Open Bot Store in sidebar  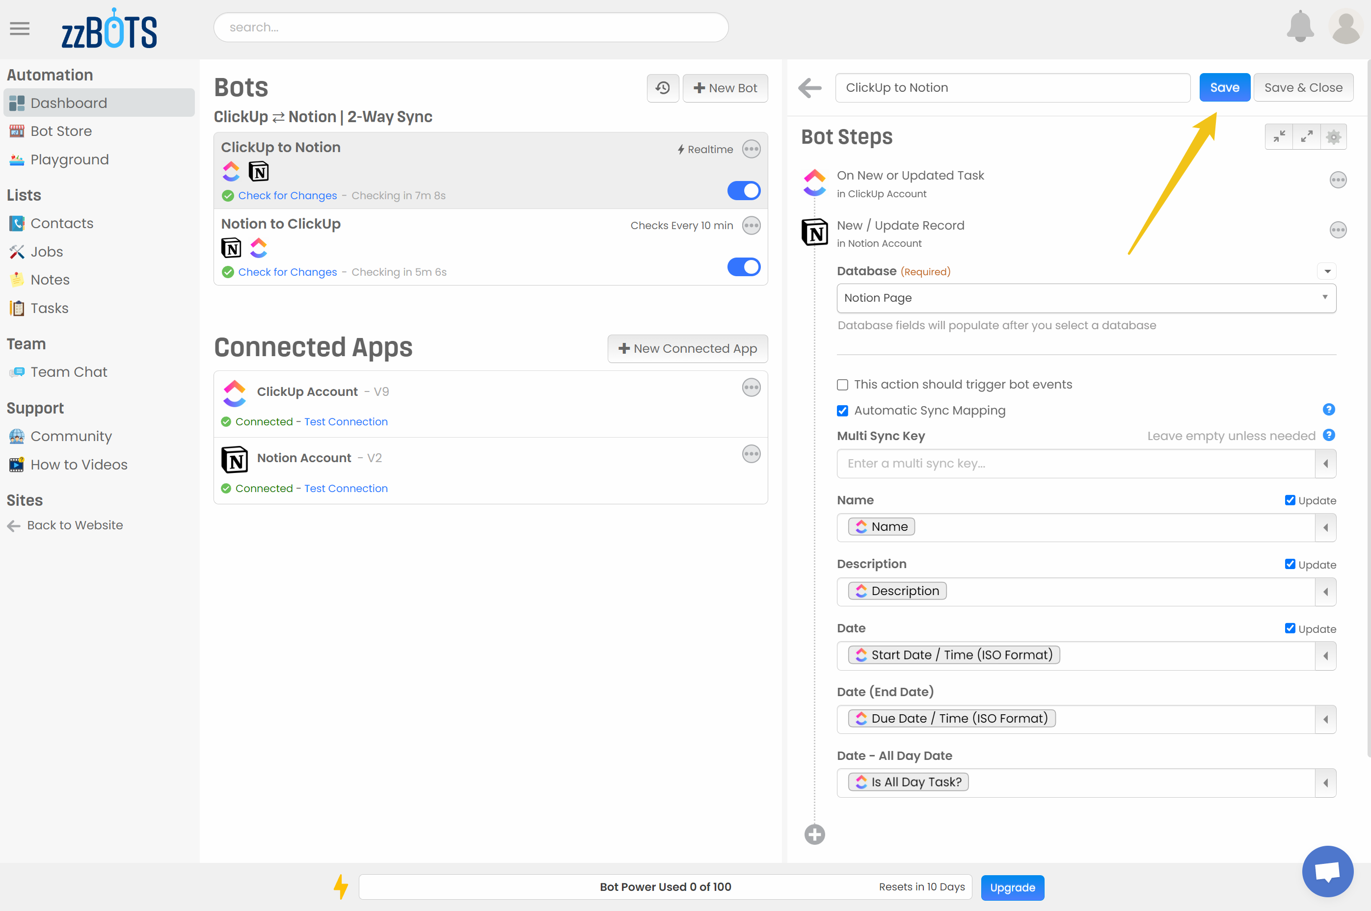61,131
